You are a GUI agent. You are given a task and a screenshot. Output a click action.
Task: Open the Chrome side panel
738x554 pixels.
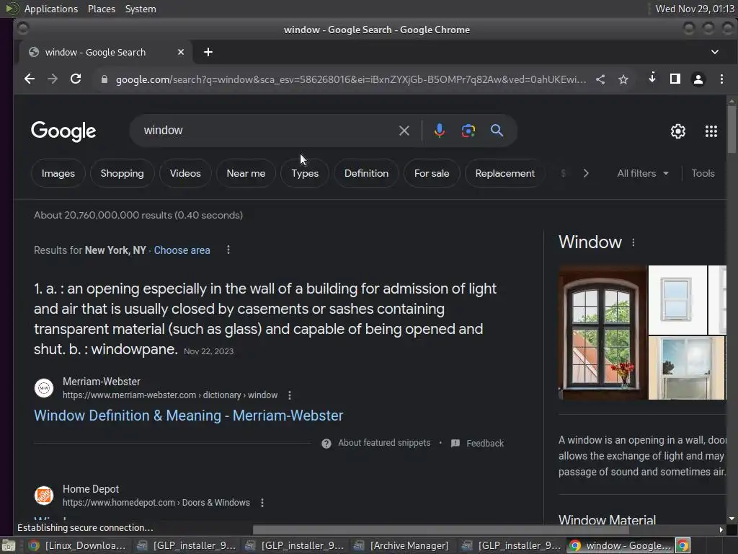675,79
